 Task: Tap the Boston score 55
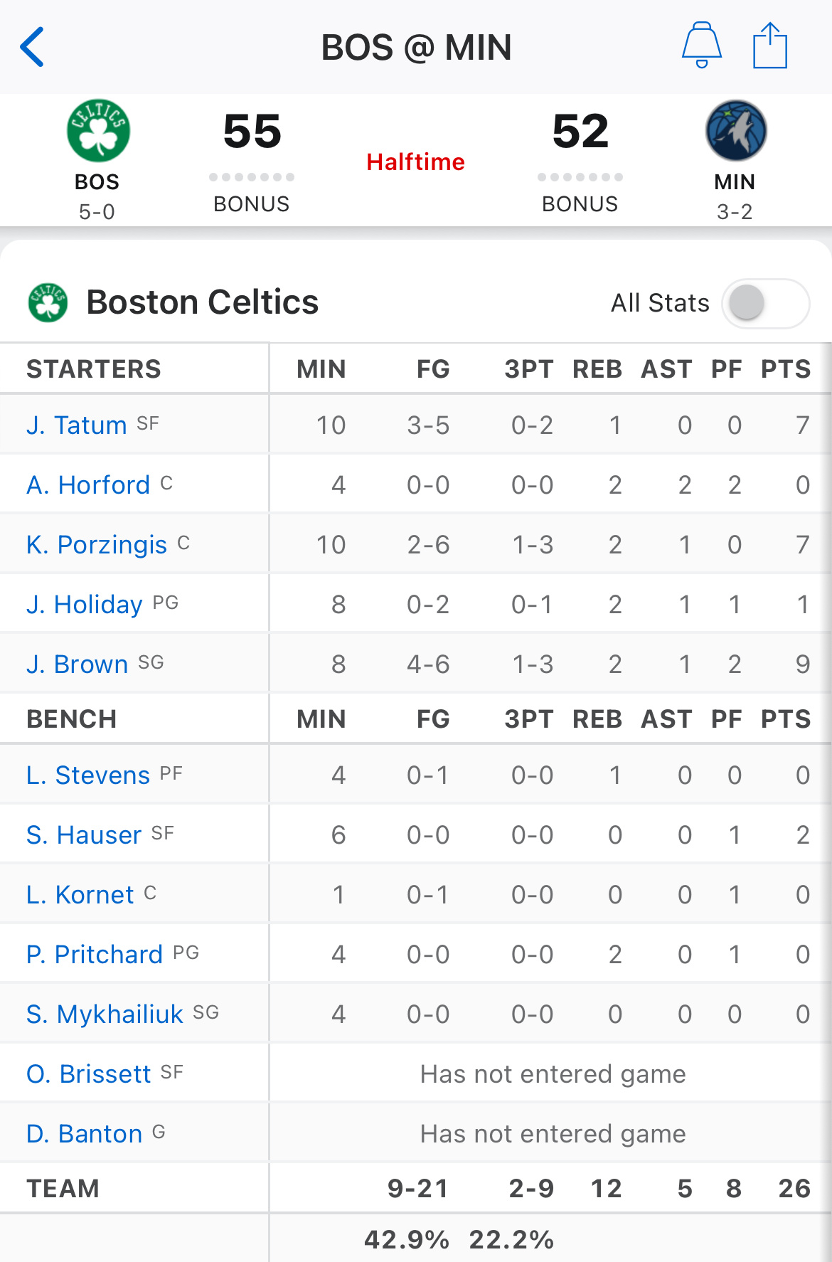point(252,132)
